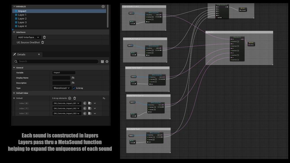Browse to Index 1 asset in Content Browser

click(x=90, y=108)
